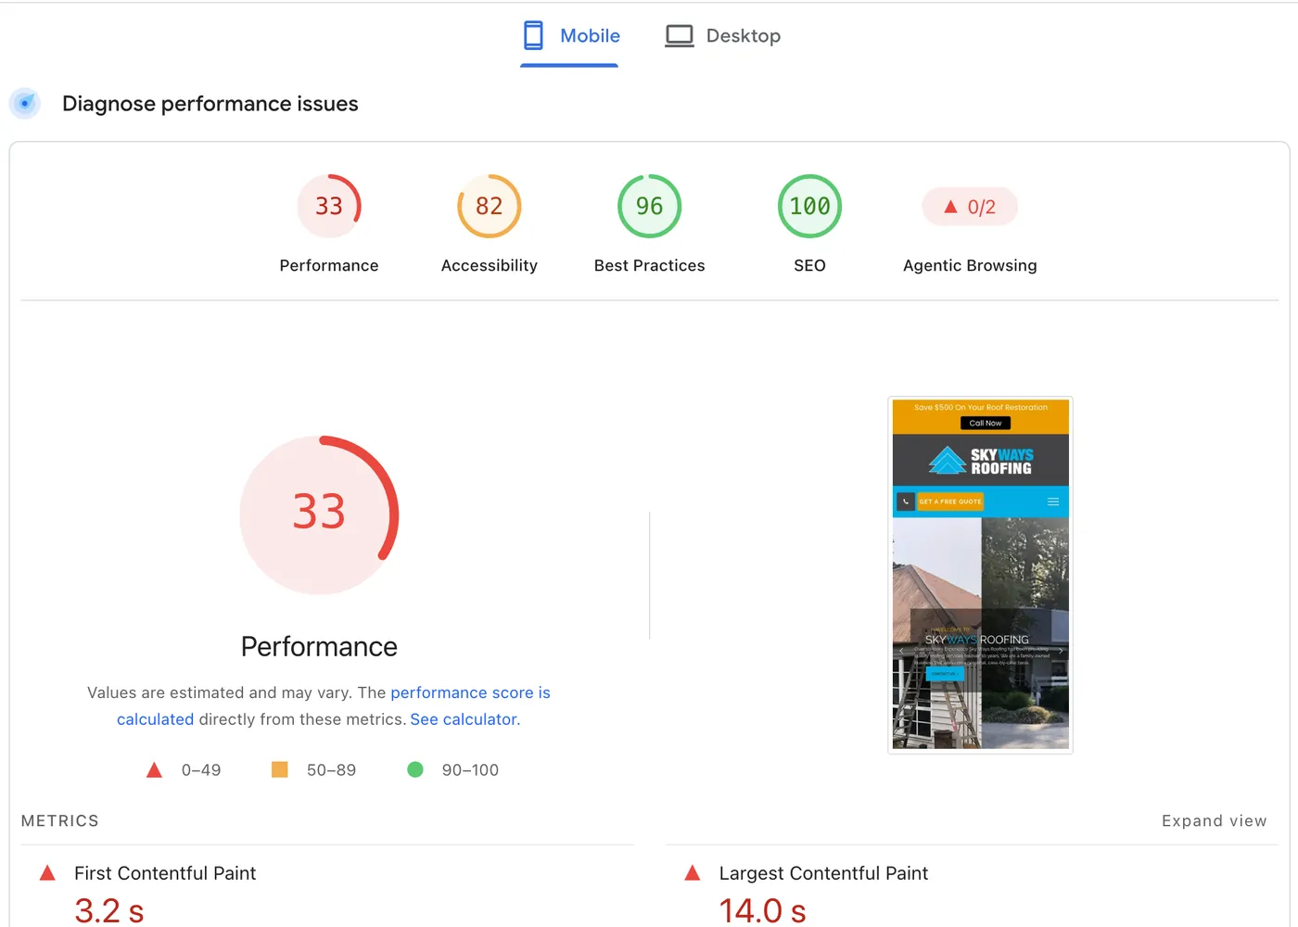The height and width of the screenshot is (927, 1298).
Task: Click the 'Largest Contentful Paint' label
Action: click(823, 873)
